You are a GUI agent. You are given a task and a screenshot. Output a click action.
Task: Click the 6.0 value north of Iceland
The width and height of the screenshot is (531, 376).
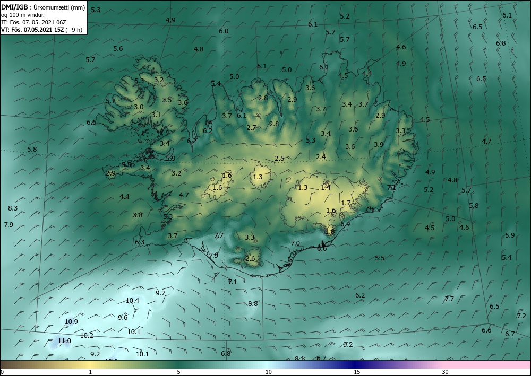(224, 31)
